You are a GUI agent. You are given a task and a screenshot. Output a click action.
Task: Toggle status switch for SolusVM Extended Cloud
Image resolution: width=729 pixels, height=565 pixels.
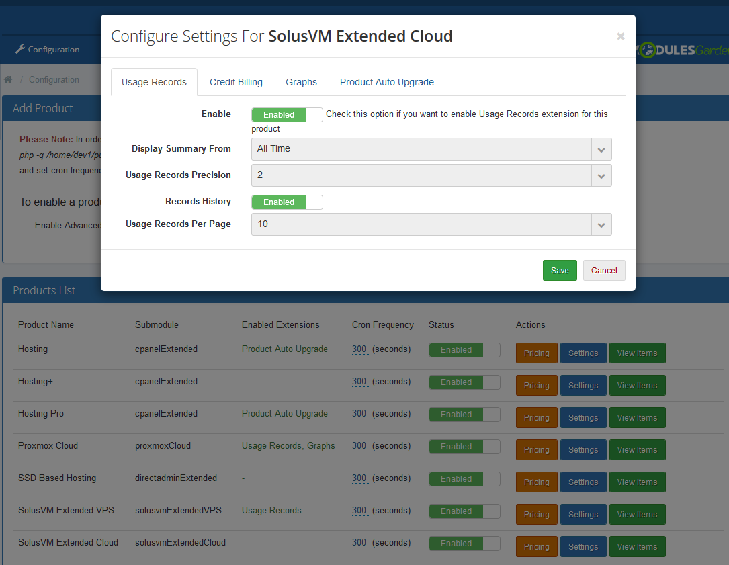click(x=464, y=543)
